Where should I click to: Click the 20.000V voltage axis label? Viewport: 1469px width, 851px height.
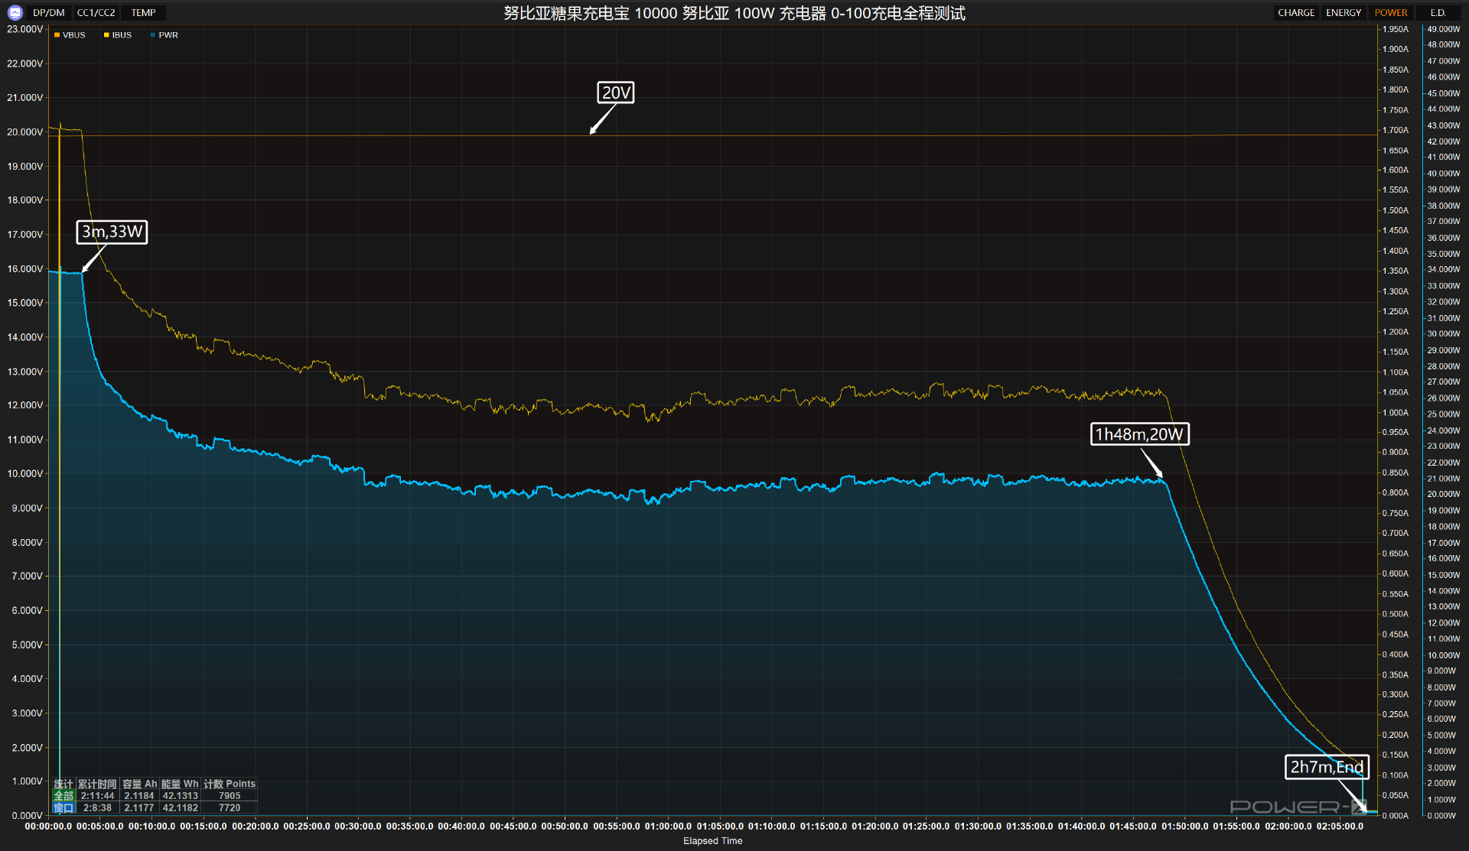click(x=25, y=132)
